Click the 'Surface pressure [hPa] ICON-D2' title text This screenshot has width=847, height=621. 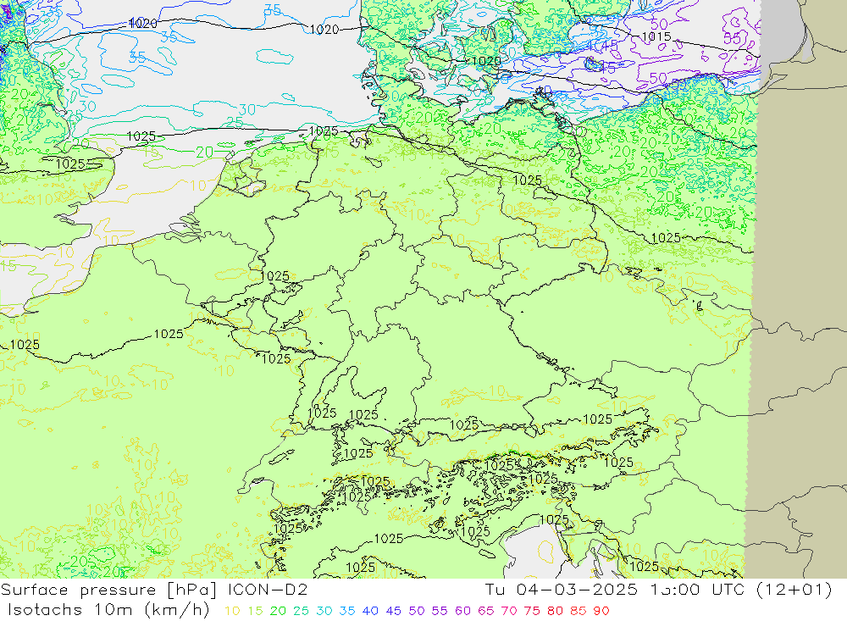(x=154, y=590)
